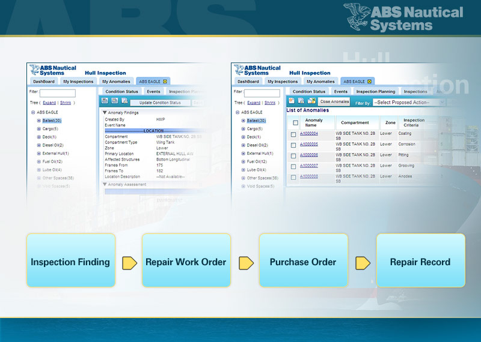Switch to the Events tab in the List of Anomalies window
Screen dimensions: 481x342
coord(340,92)
